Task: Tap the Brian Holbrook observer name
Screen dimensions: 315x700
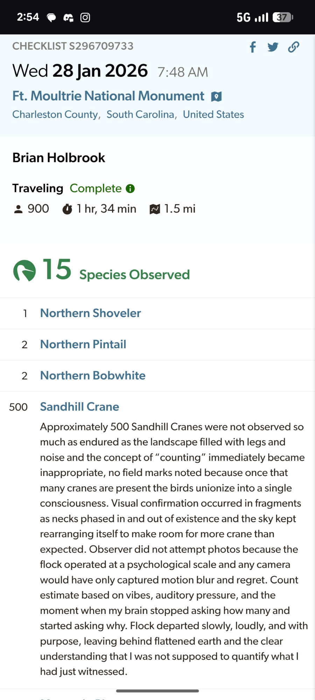Action: (x=59, y=158)
